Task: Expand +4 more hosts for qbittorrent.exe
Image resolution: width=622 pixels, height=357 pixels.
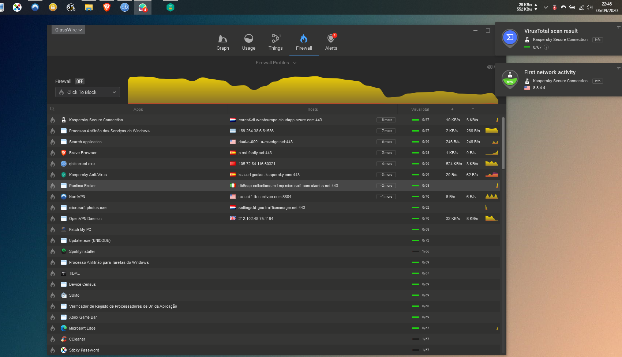Action: [386, 164]
